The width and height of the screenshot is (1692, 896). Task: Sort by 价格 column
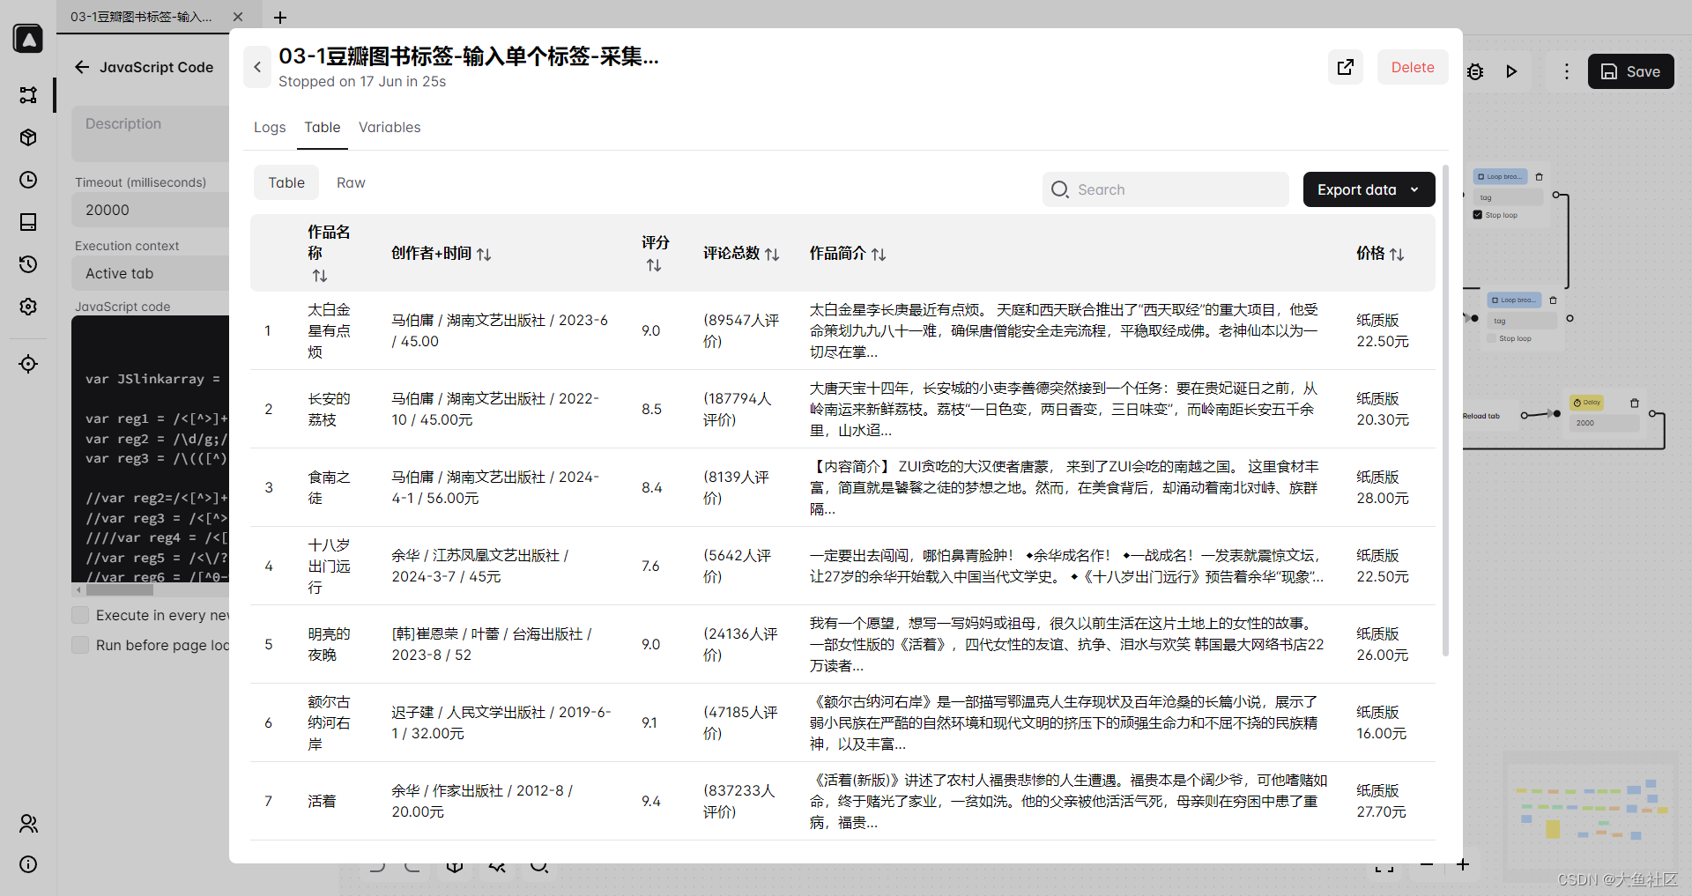click(x=1397, y=254)
